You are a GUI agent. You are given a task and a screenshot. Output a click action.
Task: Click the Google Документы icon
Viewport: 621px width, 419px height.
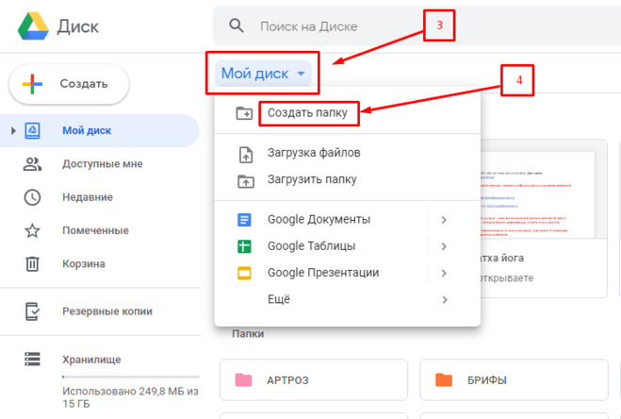pyautogui.click(x=244, y=220)
